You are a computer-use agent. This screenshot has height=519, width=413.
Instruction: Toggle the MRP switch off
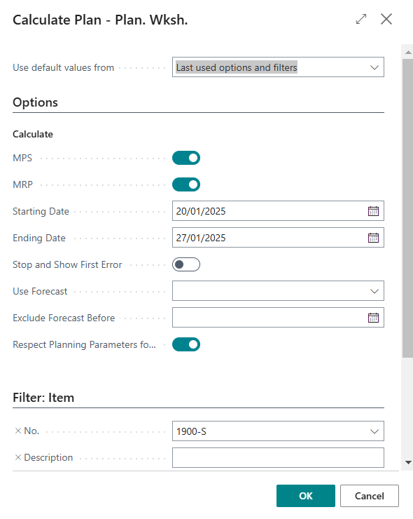point(186,184)
